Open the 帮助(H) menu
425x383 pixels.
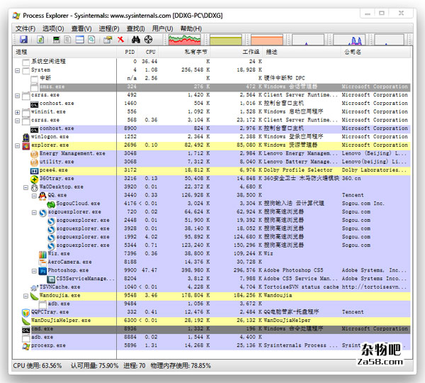pos(191,28)
